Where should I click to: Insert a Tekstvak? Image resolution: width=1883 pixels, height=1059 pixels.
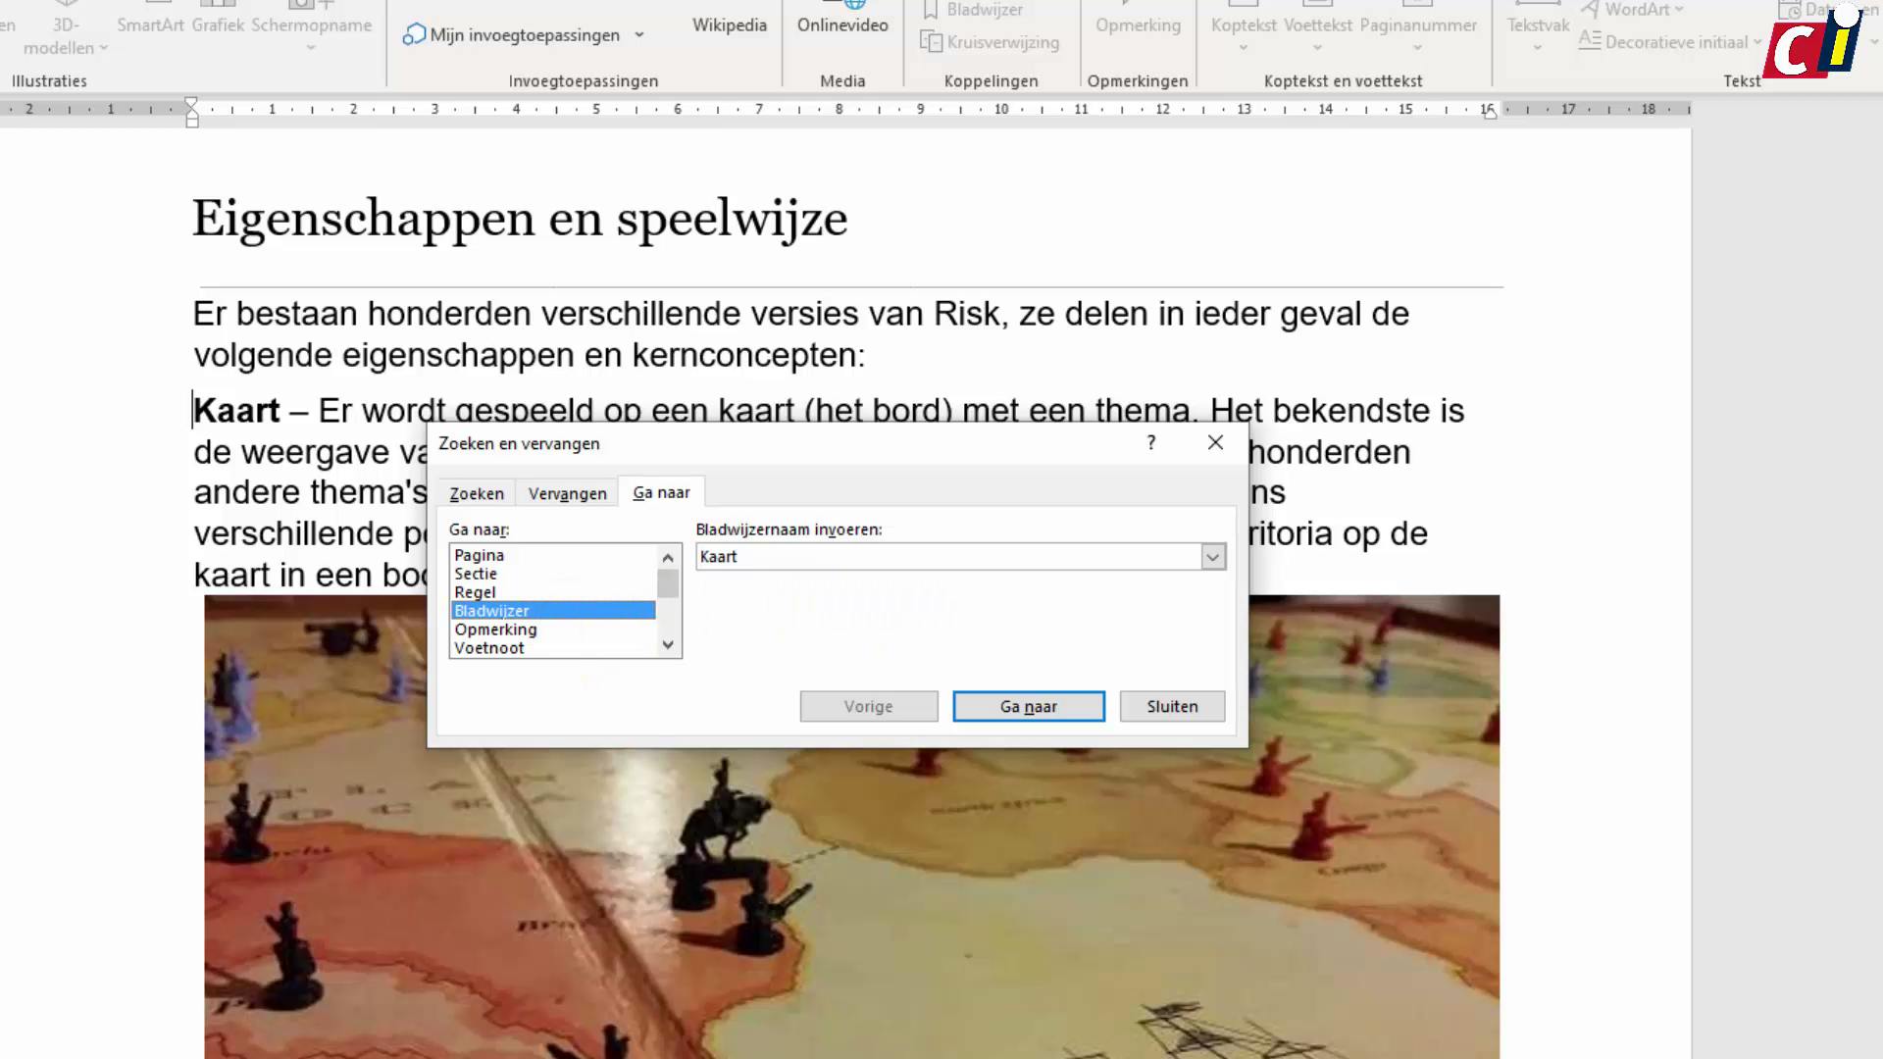pos(1537,25)
